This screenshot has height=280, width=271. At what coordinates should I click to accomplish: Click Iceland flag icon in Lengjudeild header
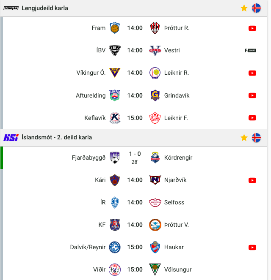point(256,8)
